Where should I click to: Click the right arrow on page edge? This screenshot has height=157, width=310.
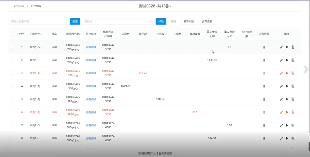pyautogui.click(x=306, y=69)
